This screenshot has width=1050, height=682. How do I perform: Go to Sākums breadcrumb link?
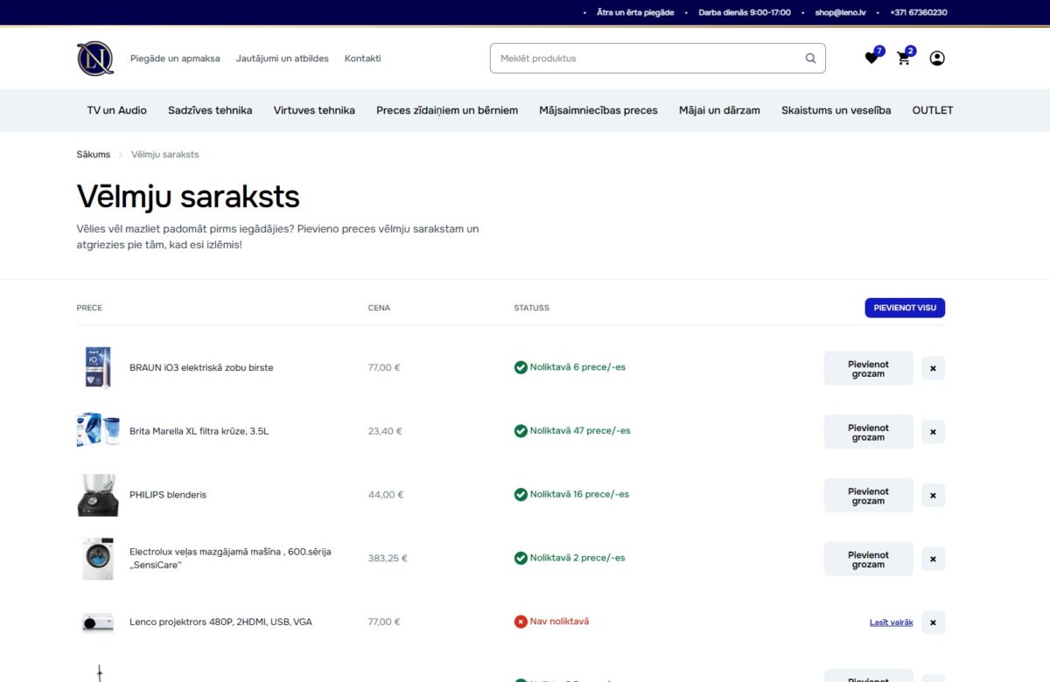(x=94, y=155)
